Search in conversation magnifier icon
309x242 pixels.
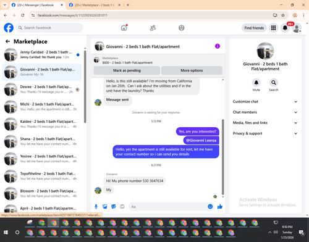click(274, 83)
